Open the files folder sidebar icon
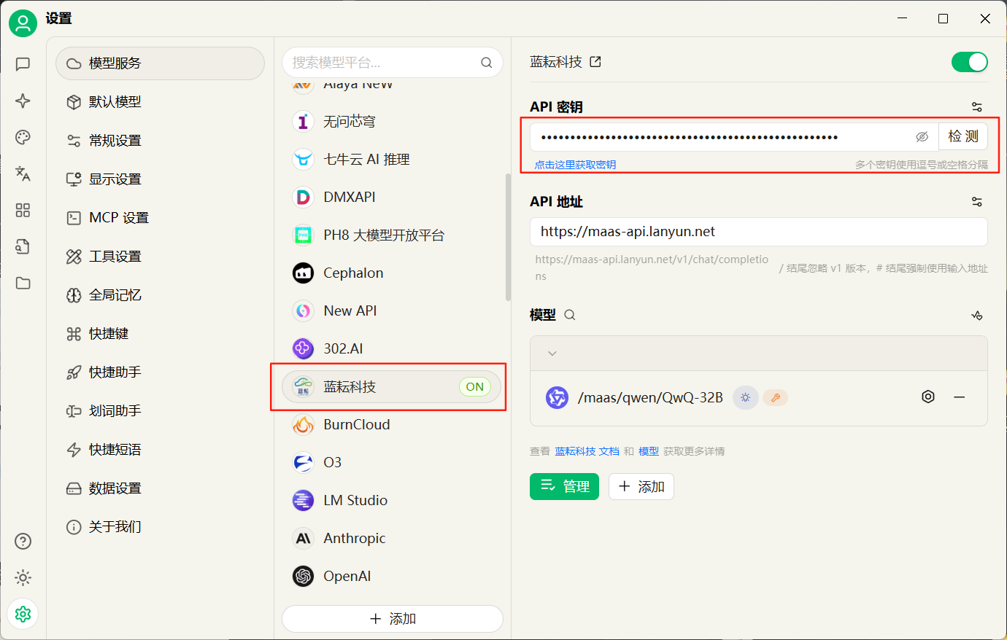Screen dimensions: 1007x640 (x=23, y=283)
